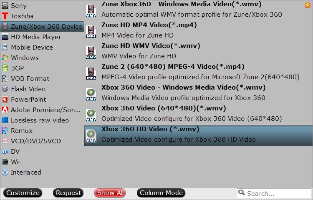
Task: Select Zune 2 (640*480) MPEG-4 Video profile
Action: pos(198,73)
